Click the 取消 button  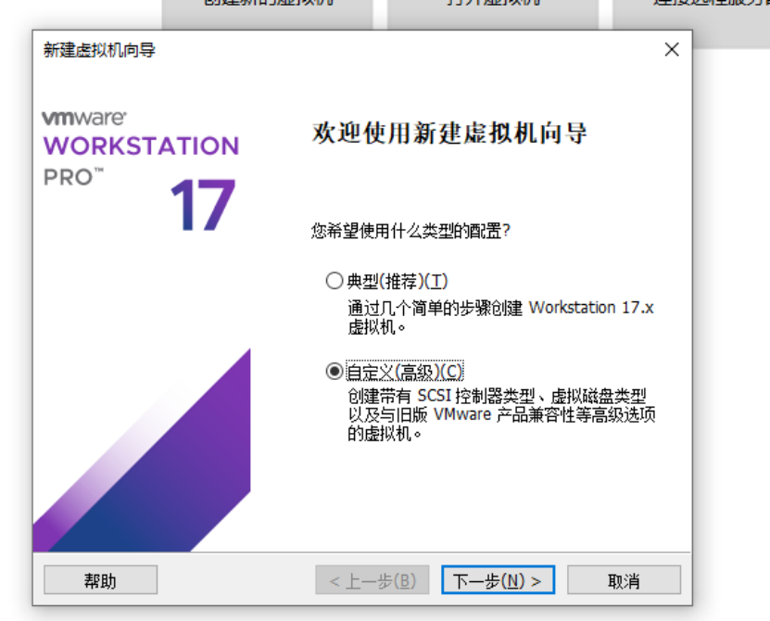(624, 580)
